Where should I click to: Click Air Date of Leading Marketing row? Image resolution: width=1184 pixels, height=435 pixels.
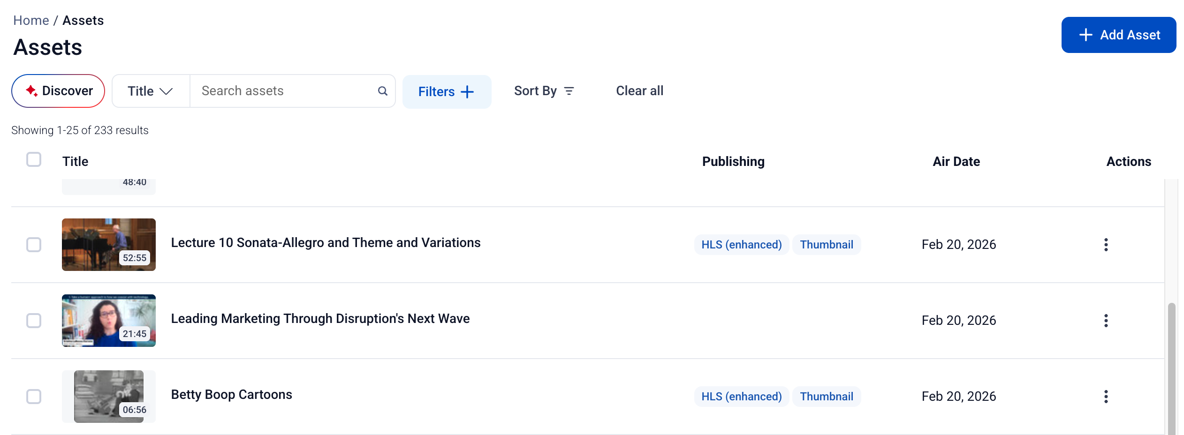click(959, 321)
